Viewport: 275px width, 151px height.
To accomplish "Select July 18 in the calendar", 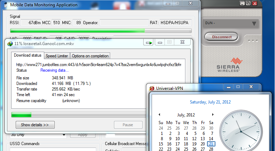I will click(186, 144).
